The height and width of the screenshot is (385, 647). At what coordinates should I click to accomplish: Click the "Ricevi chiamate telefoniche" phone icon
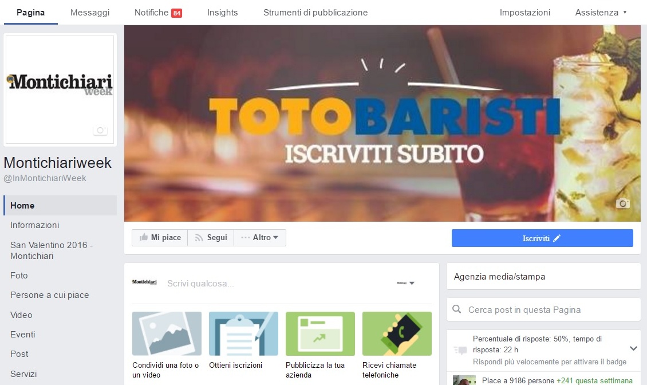pyautogui.click(x=397, y=333)
